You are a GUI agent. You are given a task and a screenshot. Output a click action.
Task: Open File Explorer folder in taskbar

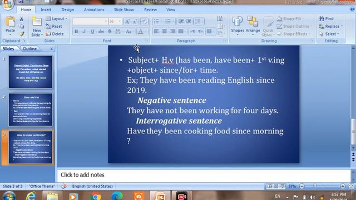[52, 196]
